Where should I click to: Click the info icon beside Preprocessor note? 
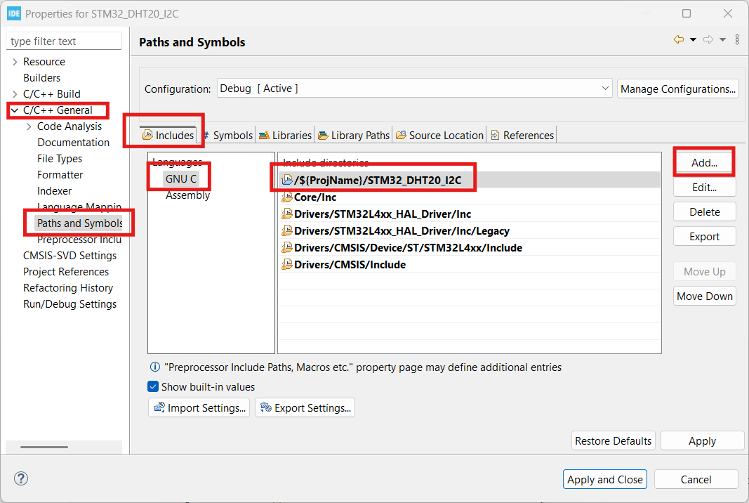point(154,367)
